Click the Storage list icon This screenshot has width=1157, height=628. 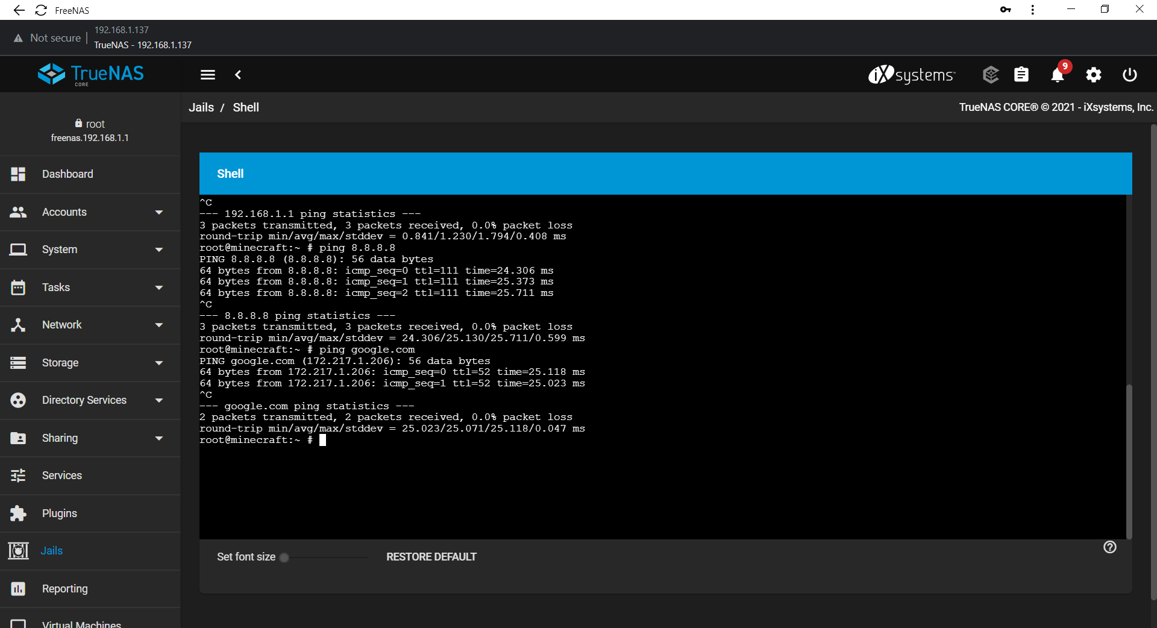coord(18,363)
